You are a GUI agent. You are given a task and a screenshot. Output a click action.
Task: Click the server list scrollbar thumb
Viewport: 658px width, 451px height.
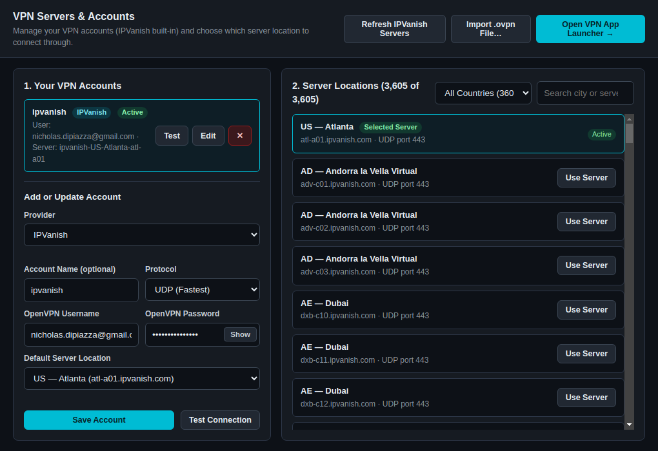[x=629, y=134]
